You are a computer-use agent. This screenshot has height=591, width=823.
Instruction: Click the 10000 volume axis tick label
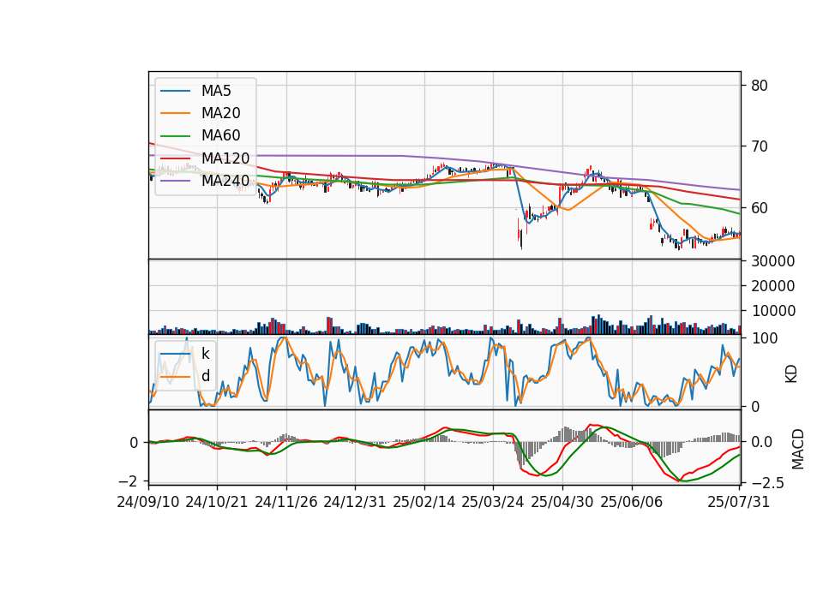point(772,311)
